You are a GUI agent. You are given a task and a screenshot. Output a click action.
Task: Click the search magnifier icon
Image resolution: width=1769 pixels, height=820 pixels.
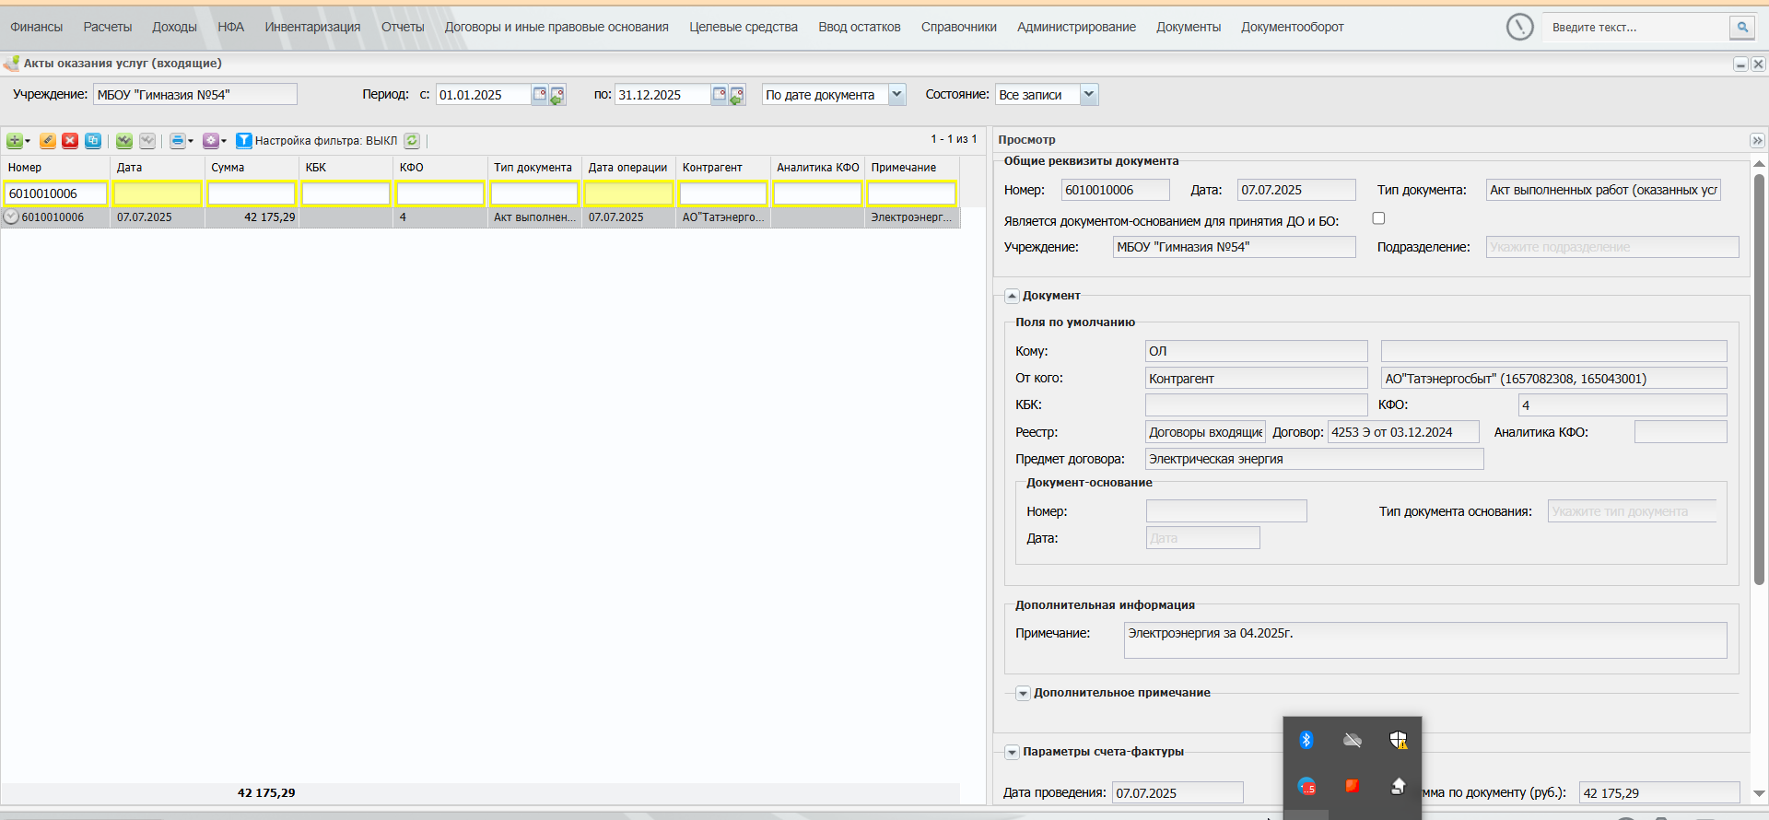point(1742,28)
